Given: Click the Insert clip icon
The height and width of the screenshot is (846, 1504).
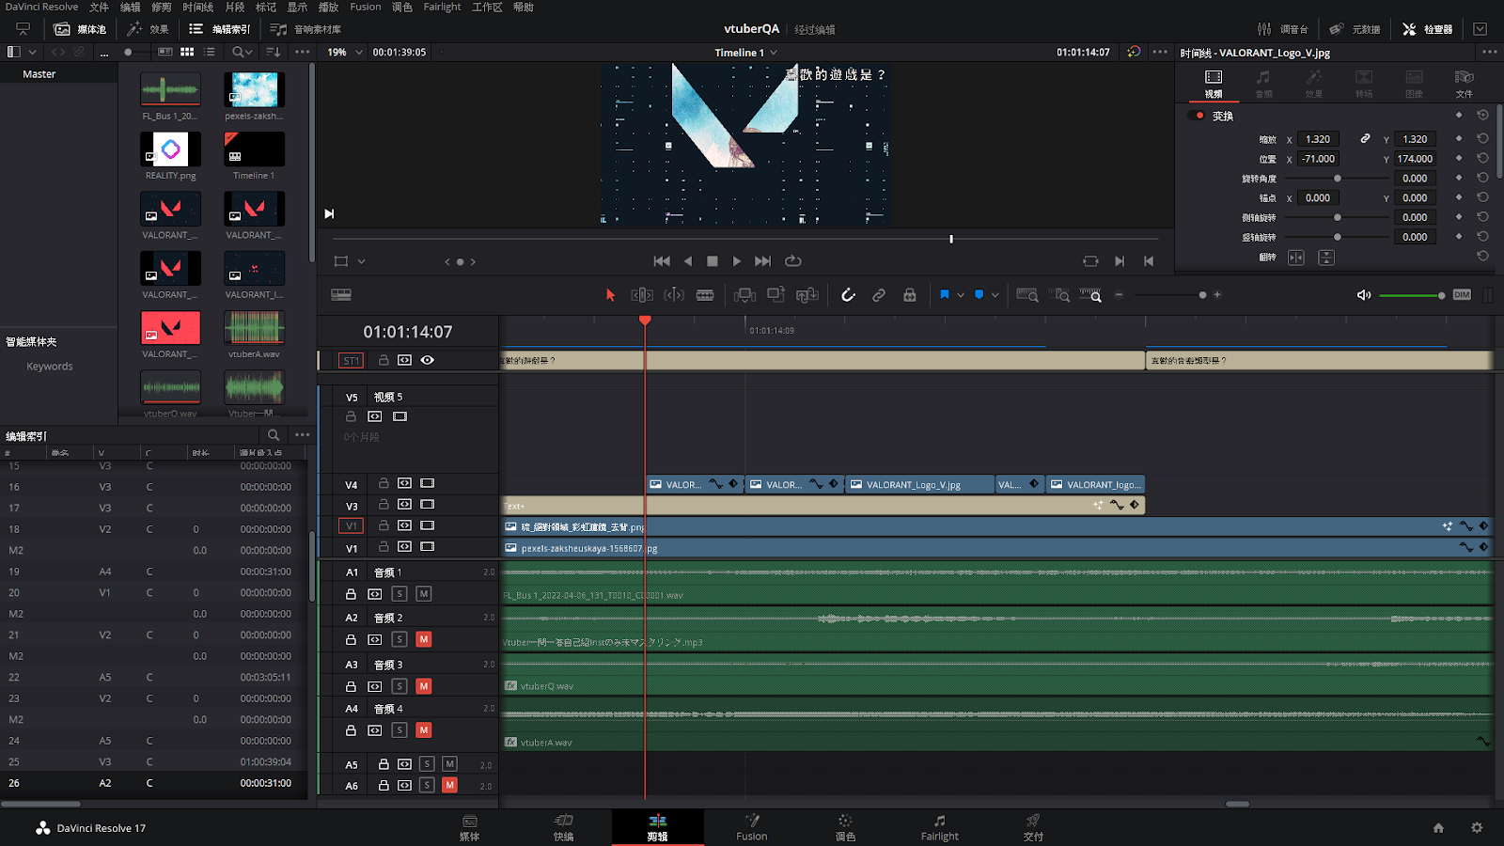Looking at the screenshot, I should tap(744, 295).
